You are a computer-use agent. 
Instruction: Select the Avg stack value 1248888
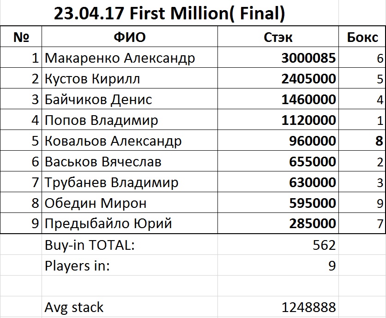tap(308, 307)
